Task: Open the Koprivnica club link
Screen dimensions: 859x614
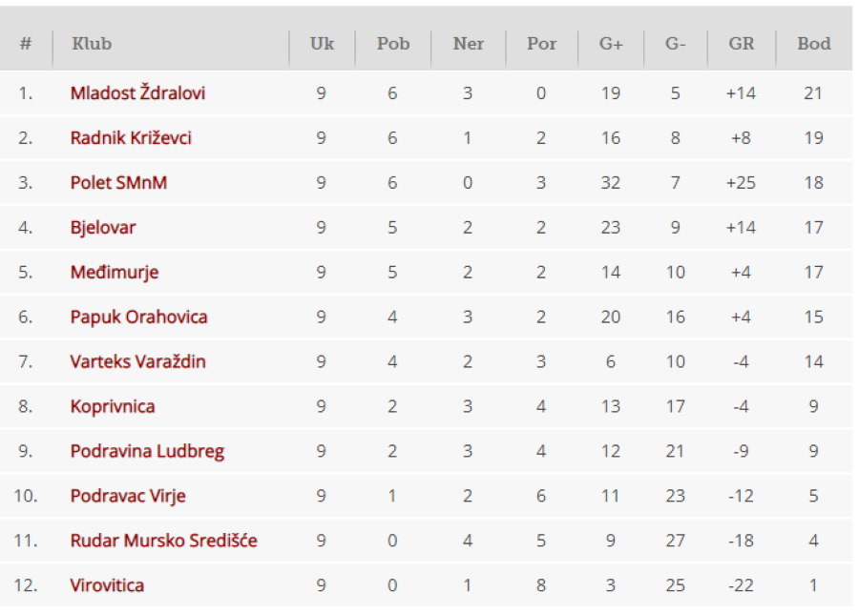Action: 113,406
